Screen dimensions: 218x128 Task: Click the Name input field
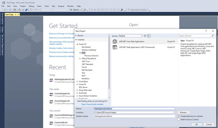135,108
